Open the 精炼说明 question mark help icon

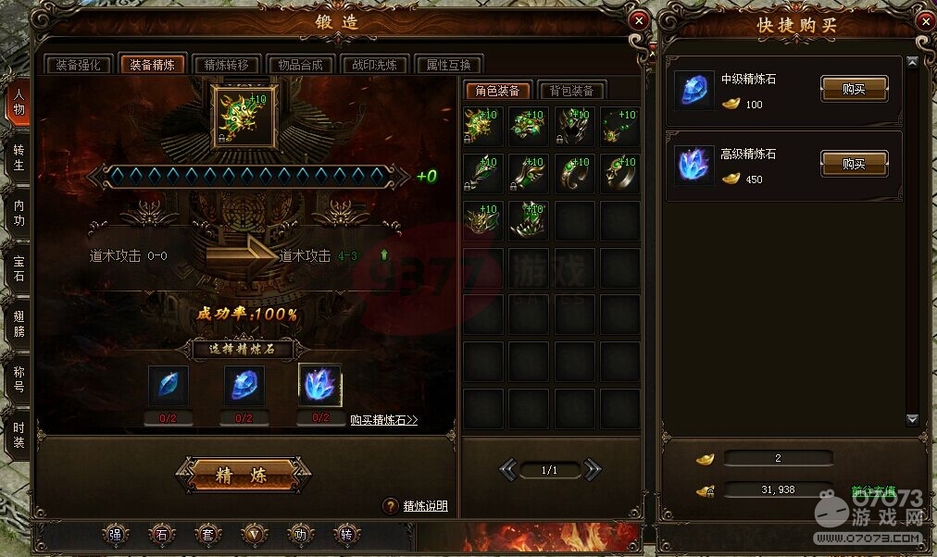(x=390, y=506)
